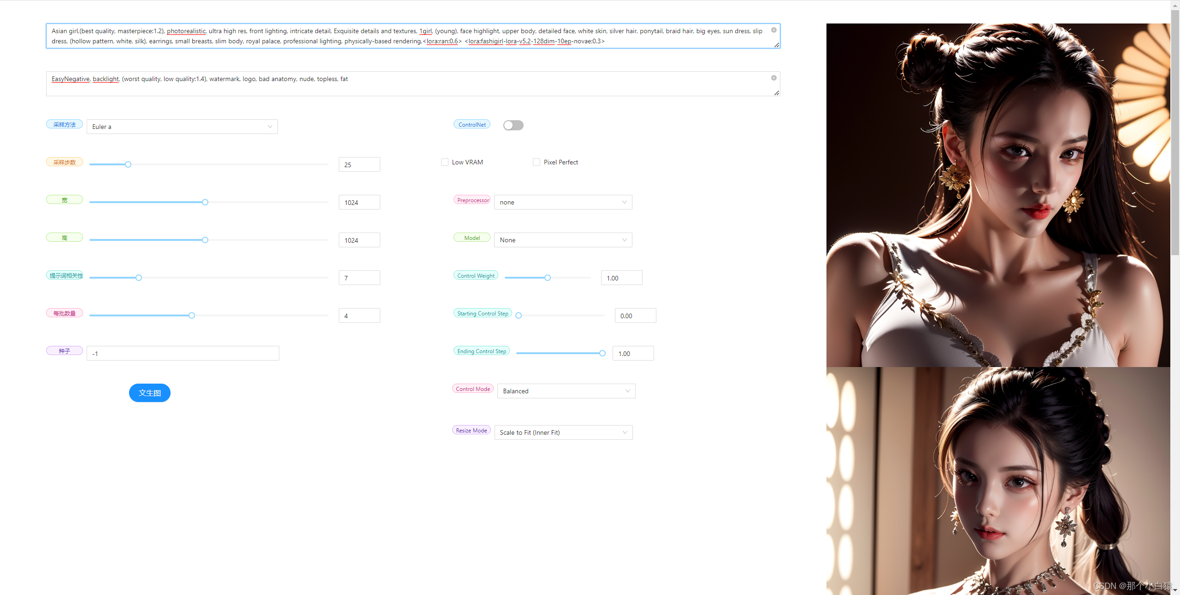Image resolution: width=1180 pixels, height=595 pixels.
Task: Clear the positive prompt field
Action: click(x=774, y=30)
